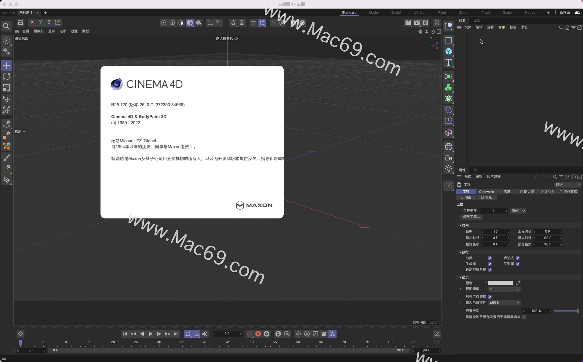Add a Cube primitive object
Viewport: 583px width, 362px height.
click(448, 51)
